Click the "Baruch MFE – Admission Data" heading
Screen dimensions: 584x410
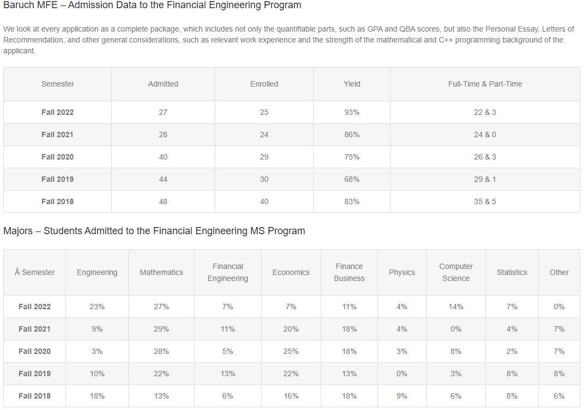tap(152, 5)
